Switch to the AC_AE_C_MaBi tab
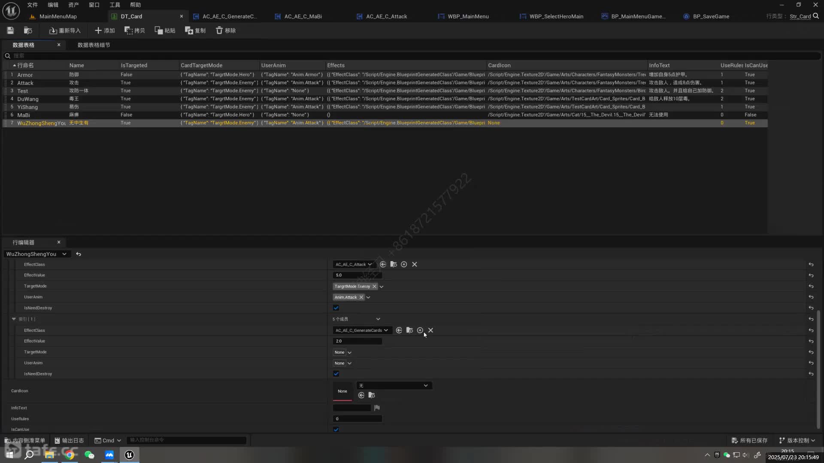Viewport: 824px width, 463px height. [x=303, y=16]
